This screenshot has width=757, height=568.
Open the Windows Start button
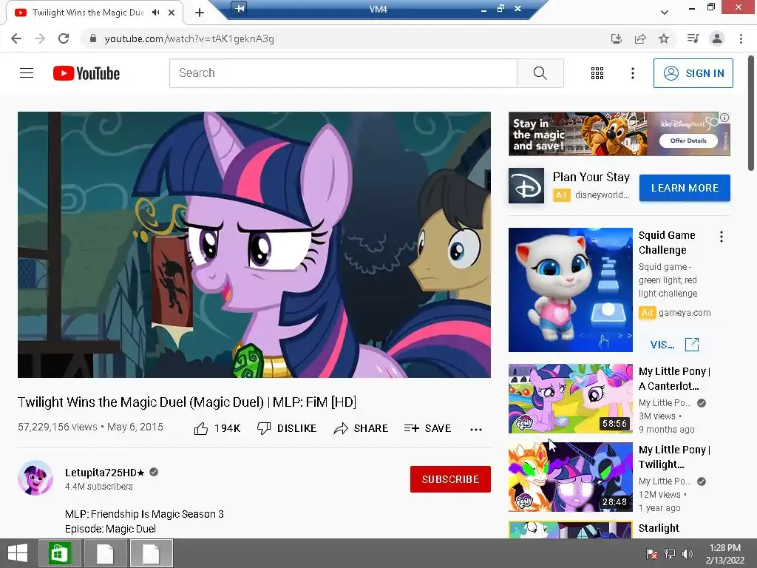tap(18, 553)
